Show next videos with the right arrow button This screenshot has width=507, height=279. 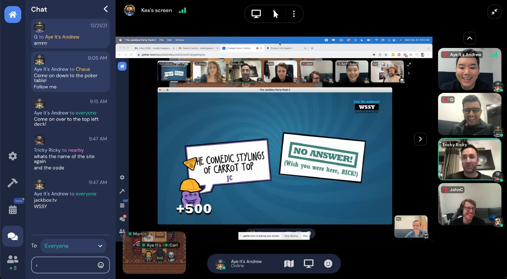420,139
